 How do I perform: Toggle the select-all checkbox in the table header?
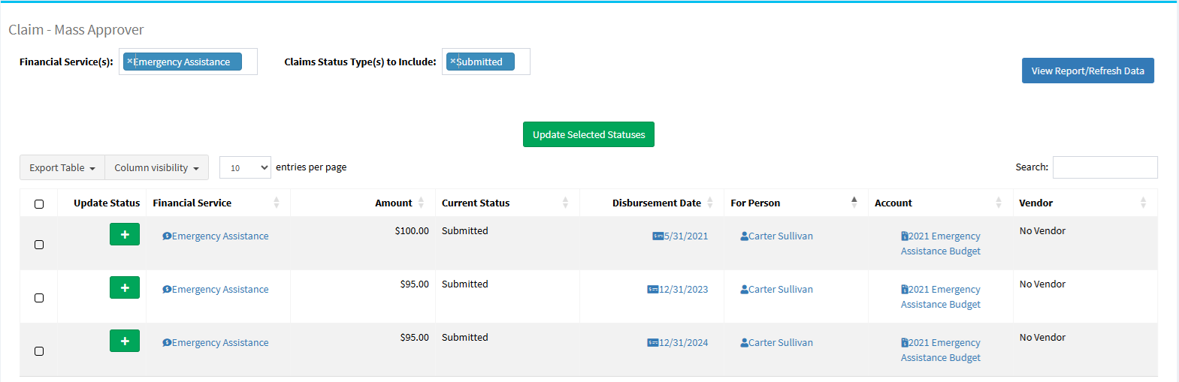[x=39, y=204]
